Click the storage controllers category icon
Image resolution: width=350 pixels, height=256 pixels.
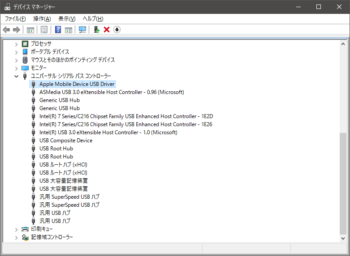[x=25, y=237]
